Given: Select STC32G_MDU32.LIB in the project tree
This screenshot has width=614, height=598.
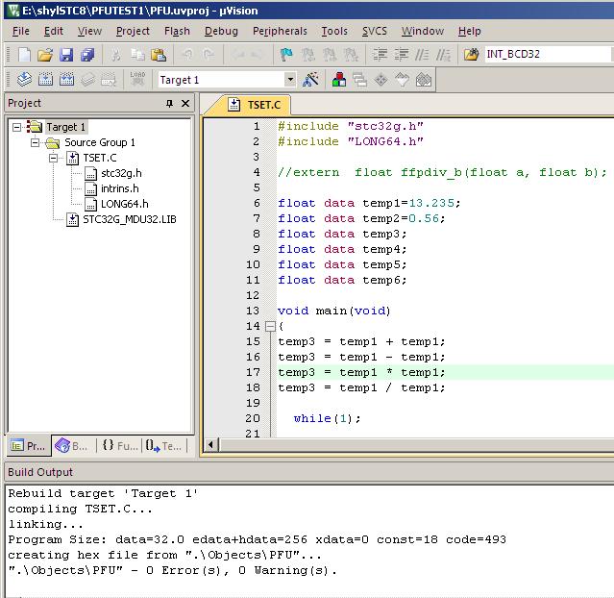Looking at the screenshot, I should [129, 219].
